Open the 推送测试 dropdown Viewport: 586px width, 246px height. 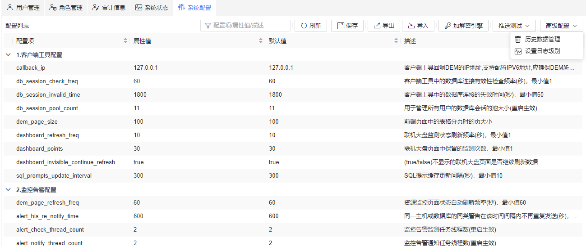[514, 26]
